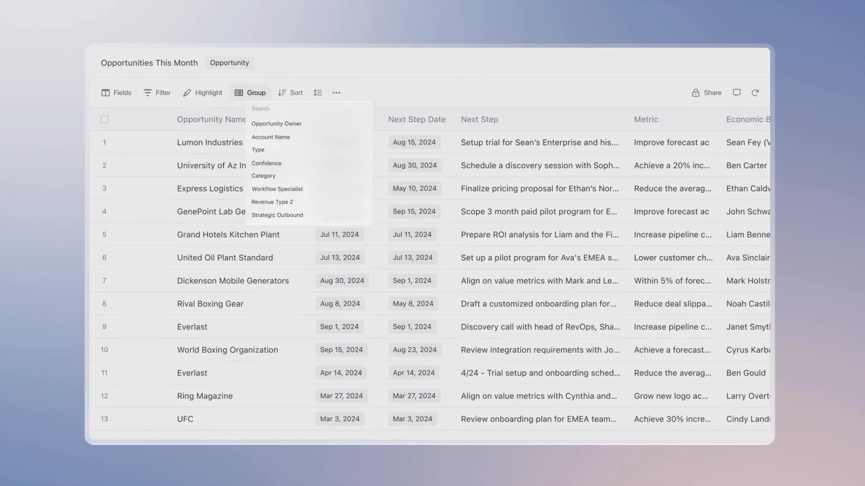
Task: Open the Sort options
Action: [x=290, y=93]
